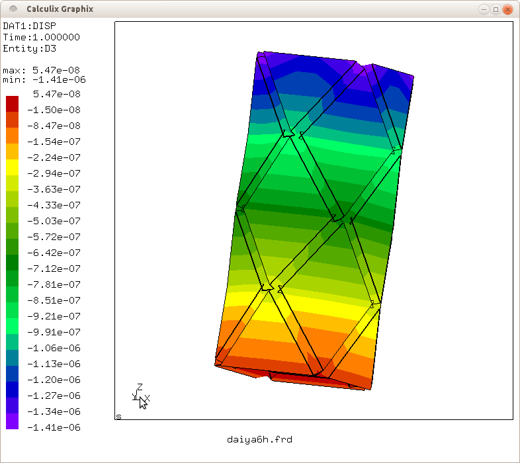
Task: Click the 'max: 5.47e-08' value
Action: click(x=42, y=70)
